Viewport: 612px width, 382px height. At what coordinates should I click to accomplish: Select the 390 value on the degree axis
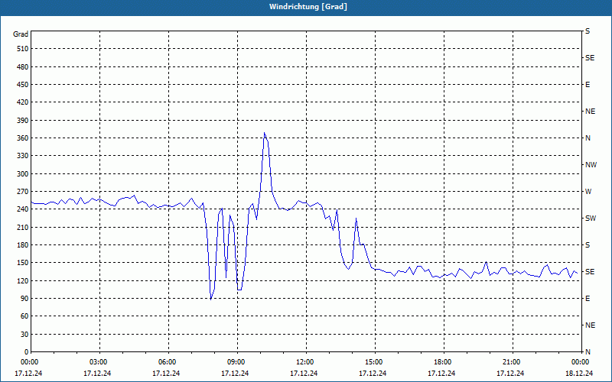coord(23,121)
